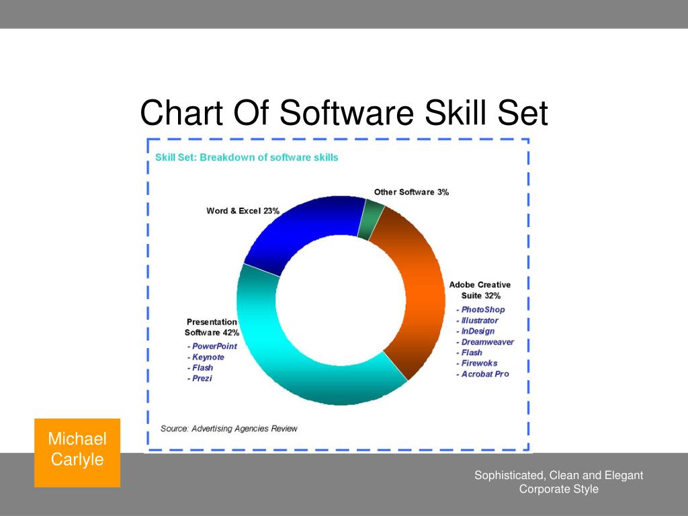This screenshot has width=688, height=516.
Task: Select the '- PowerPoint' list item
Action: 212,346
